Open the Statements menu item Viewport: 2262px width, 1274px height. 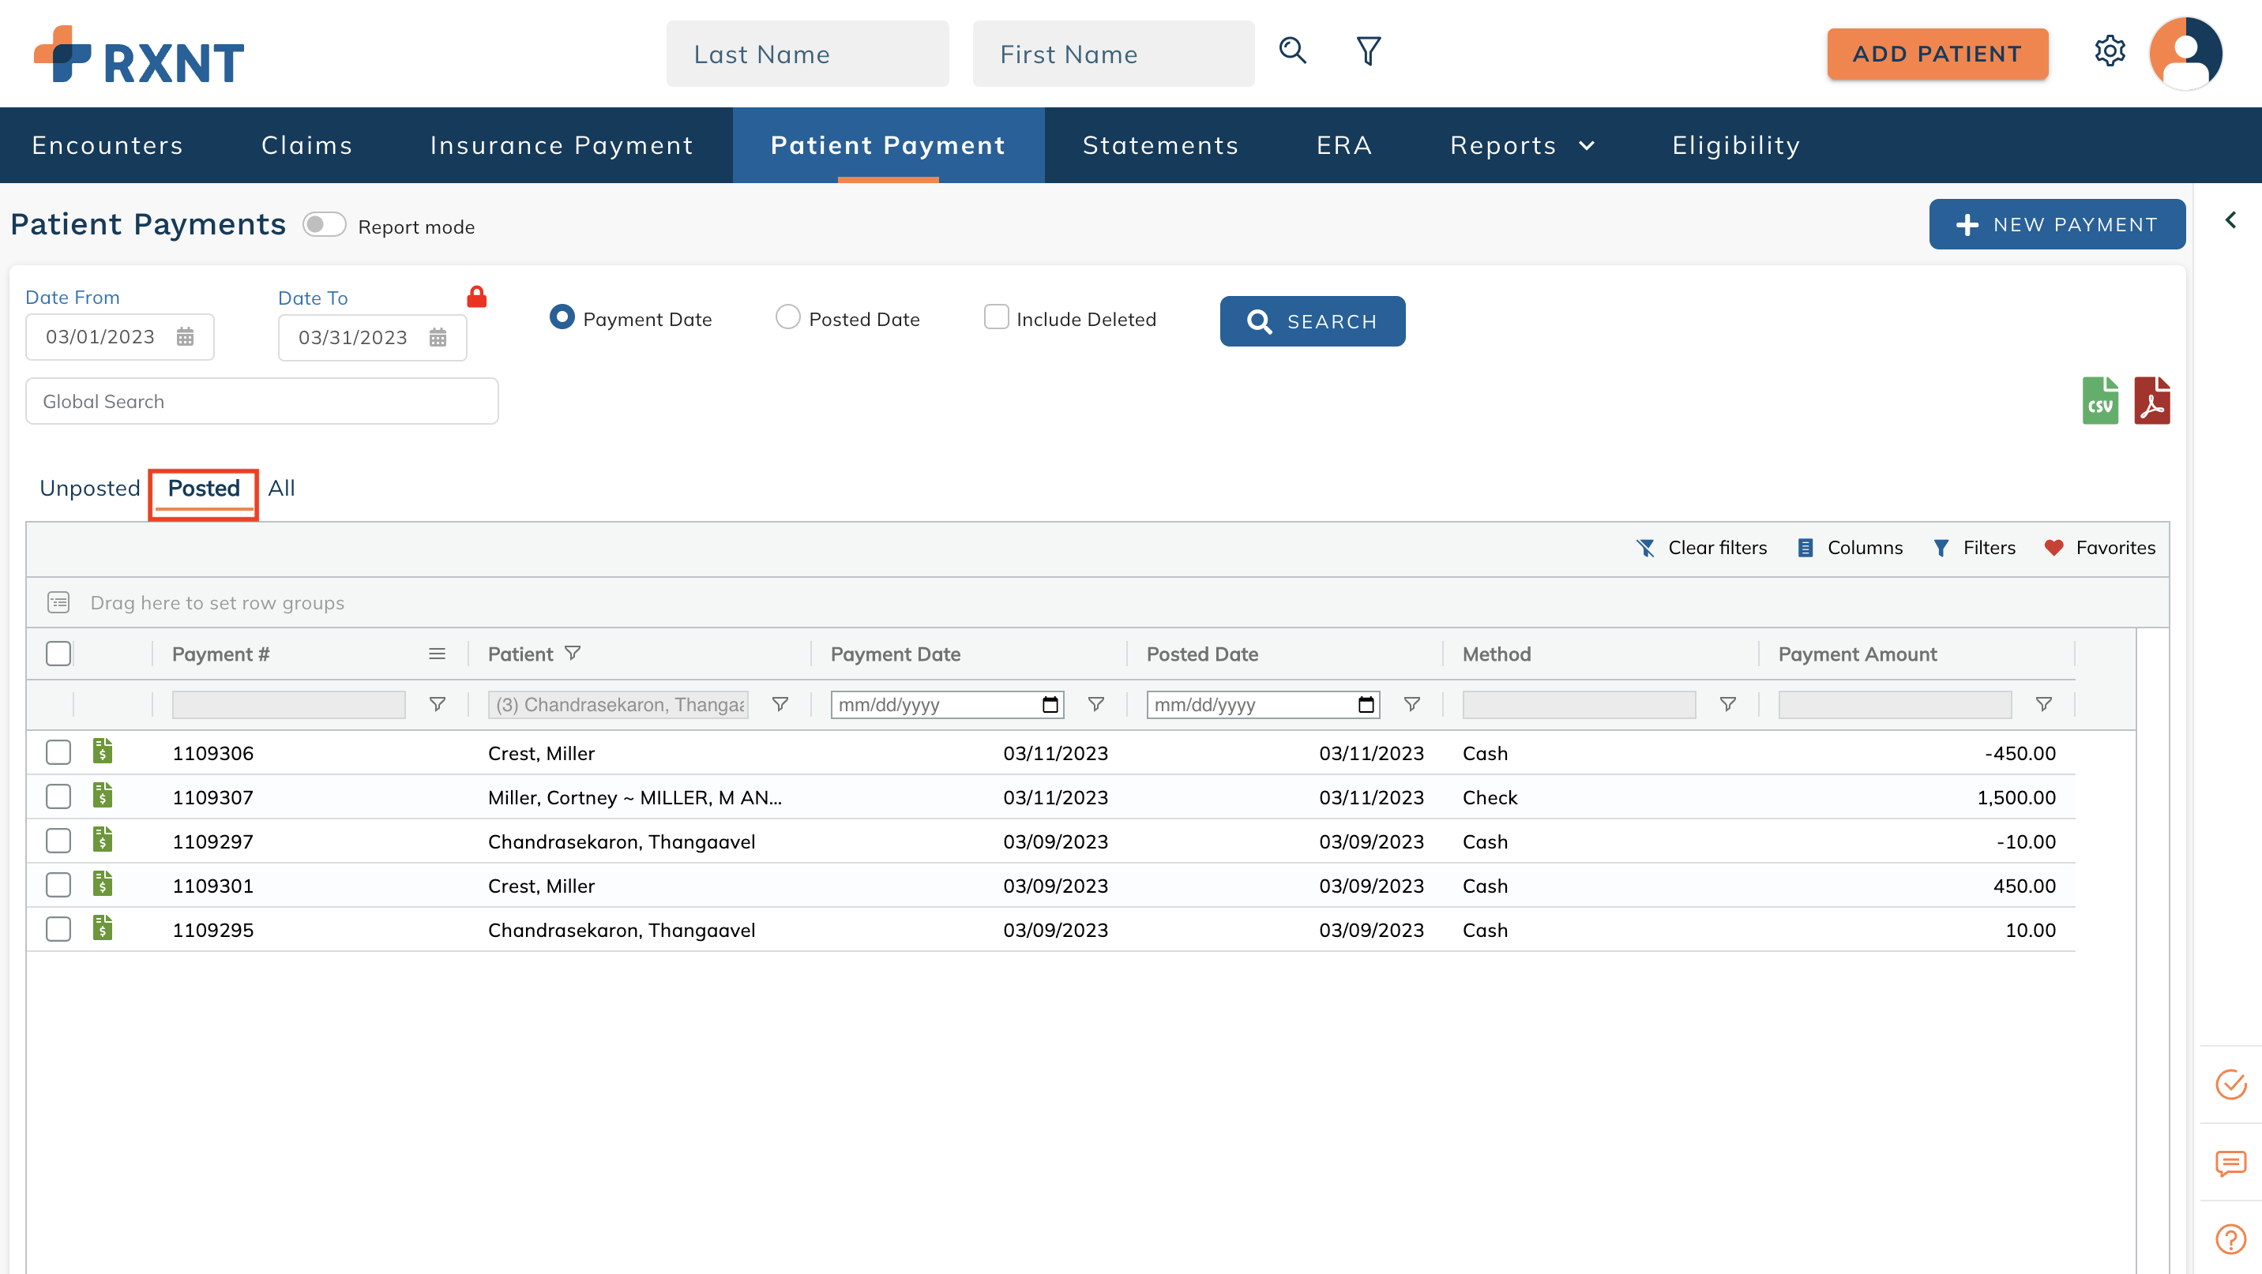pos(1160,144)
